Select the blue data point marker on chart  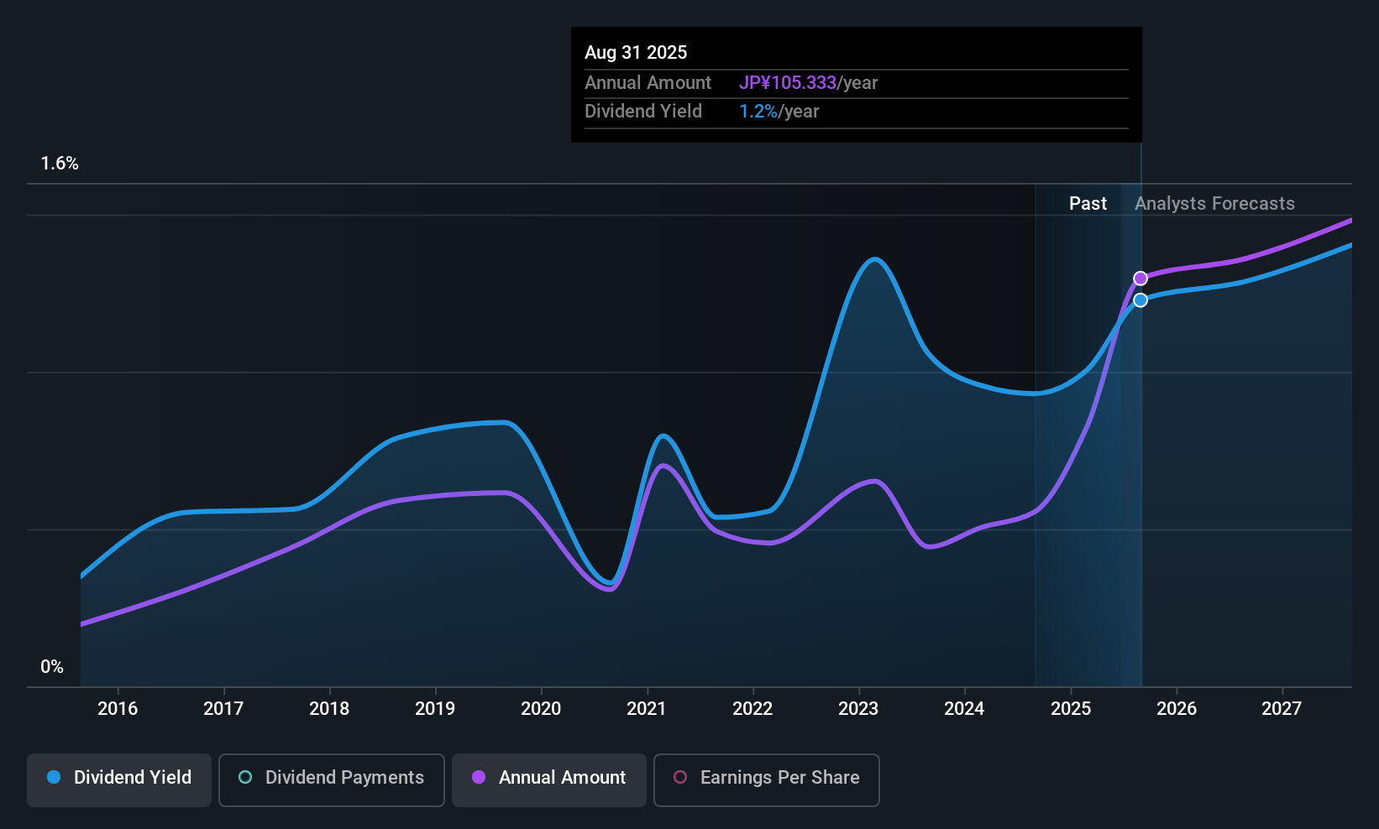pos(1140,300)
